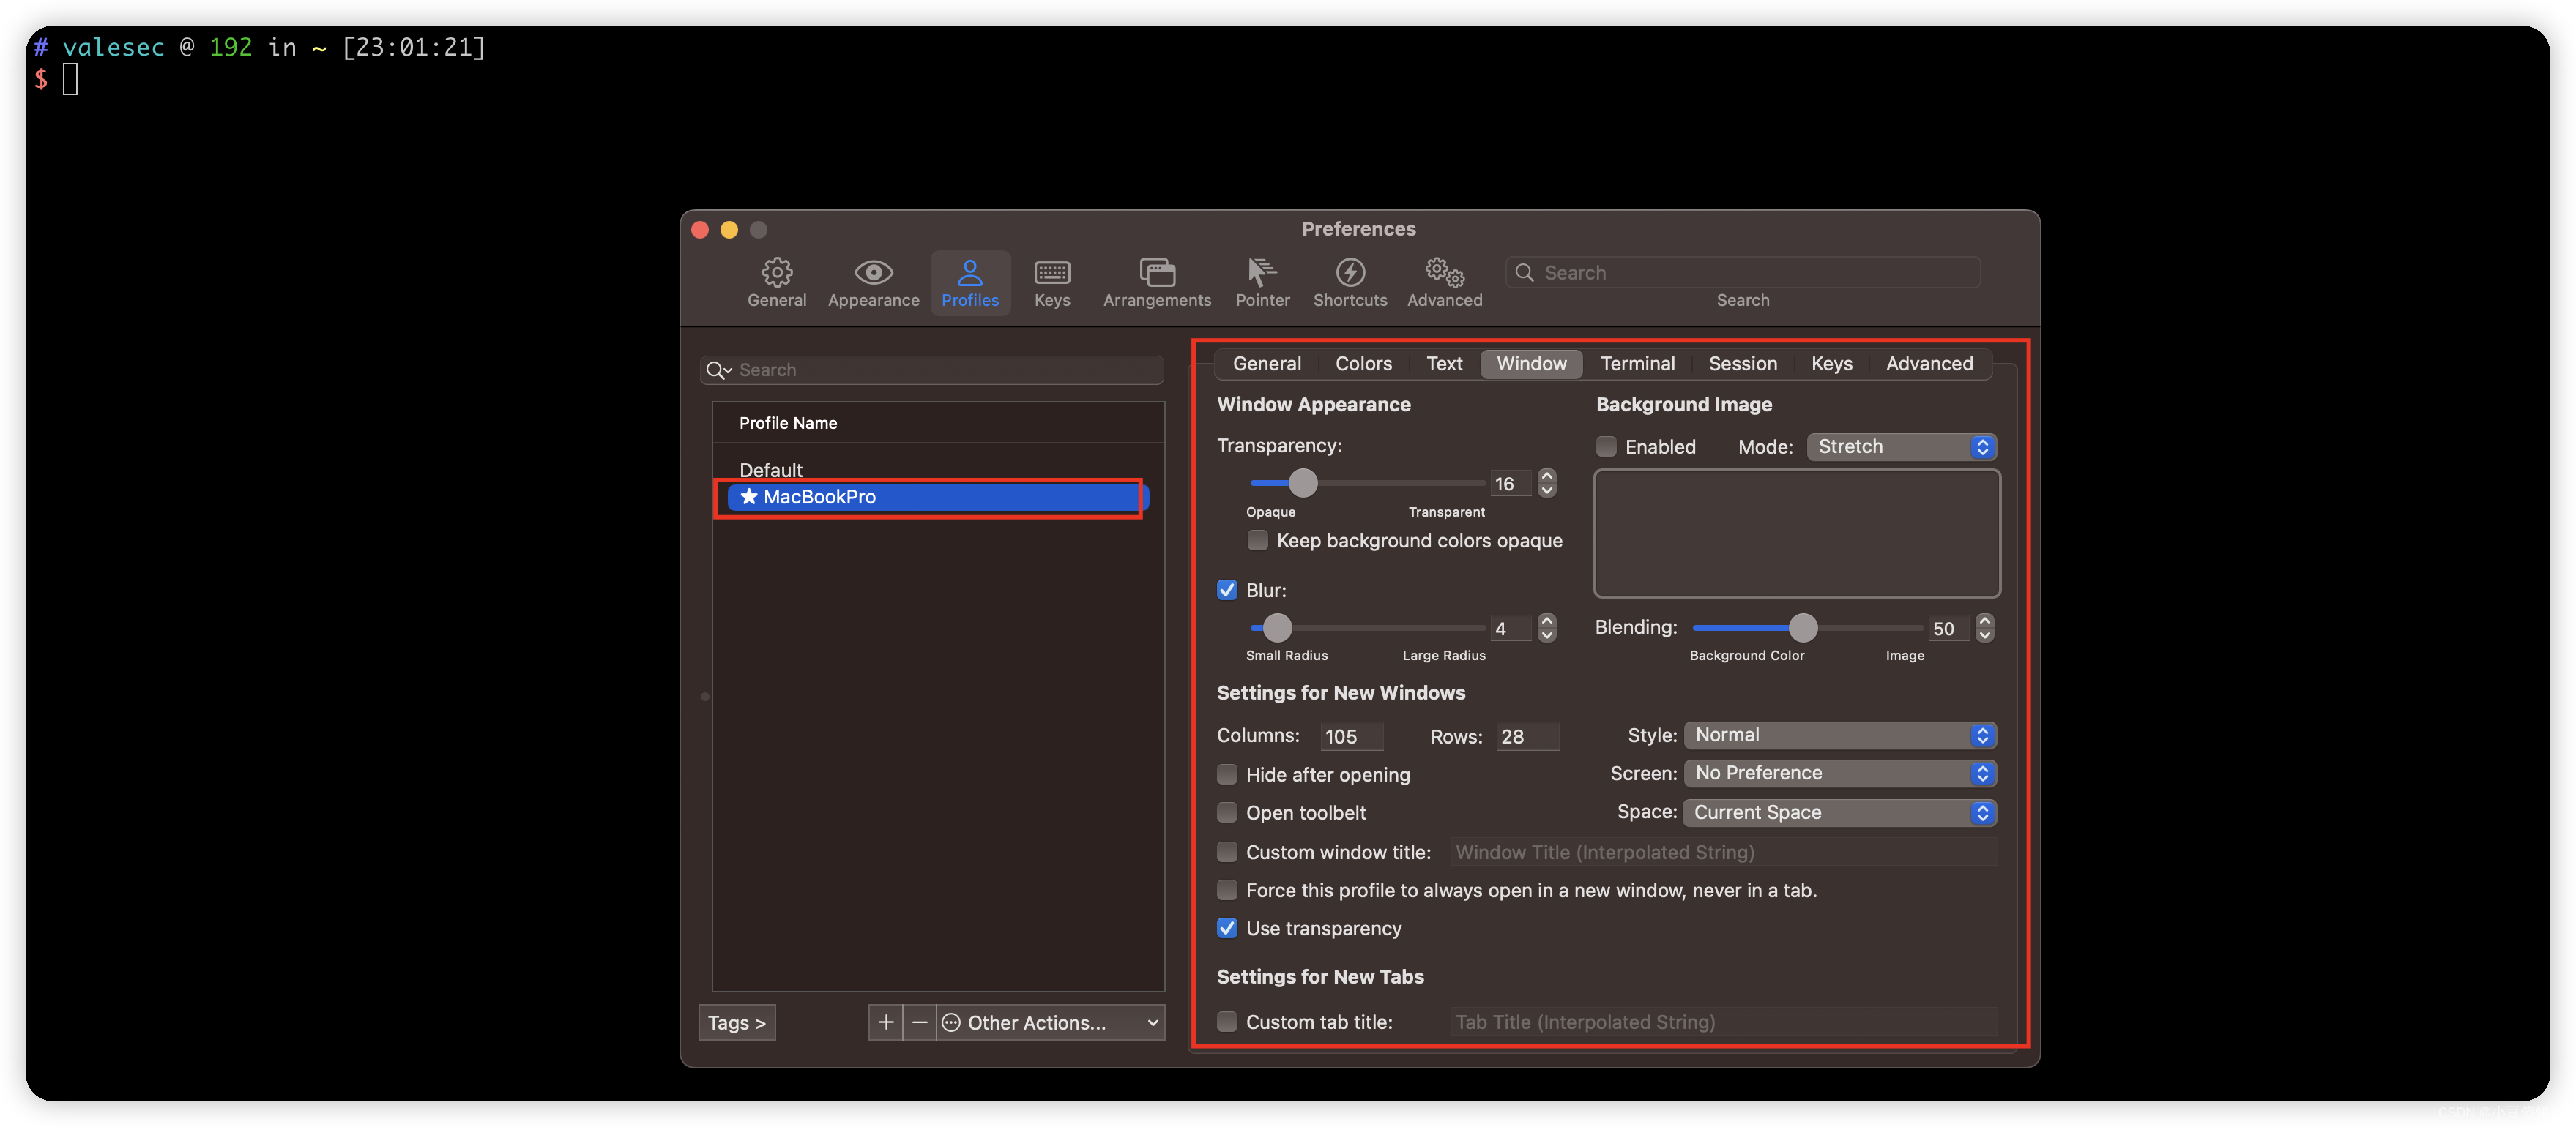Select the Default profile name
Screen dimensions: 2576x1127
770,468
